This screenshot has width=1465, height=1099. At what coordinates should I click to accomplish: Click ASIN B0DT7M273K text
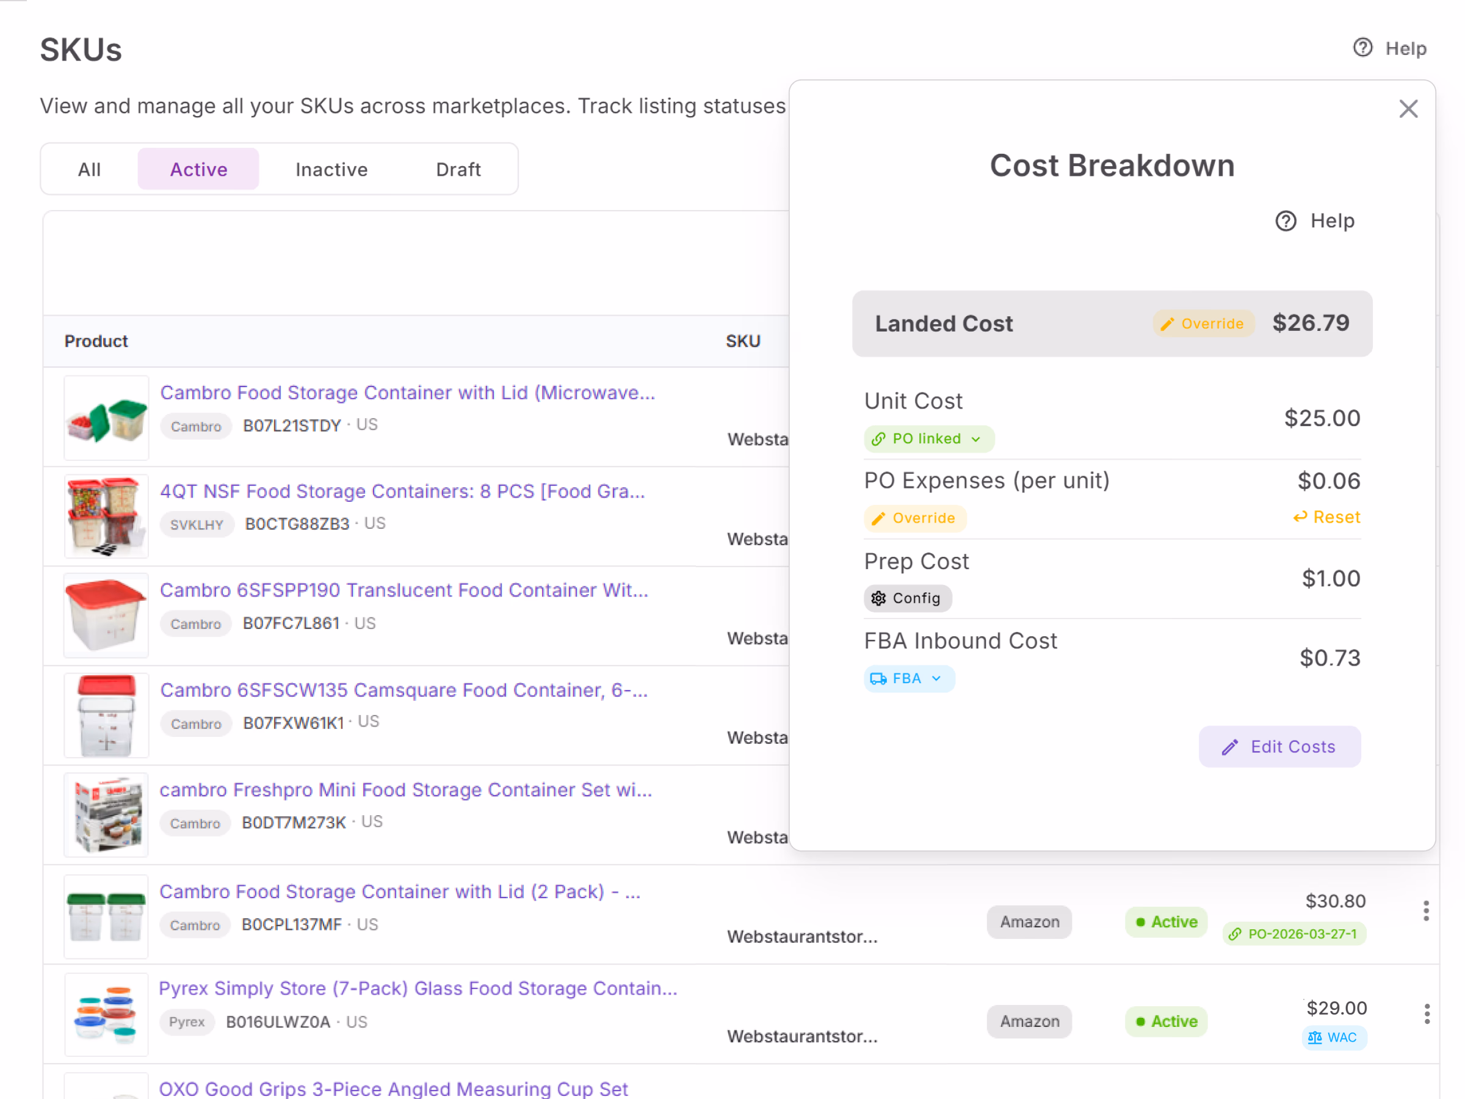click(x=294, y=823)
